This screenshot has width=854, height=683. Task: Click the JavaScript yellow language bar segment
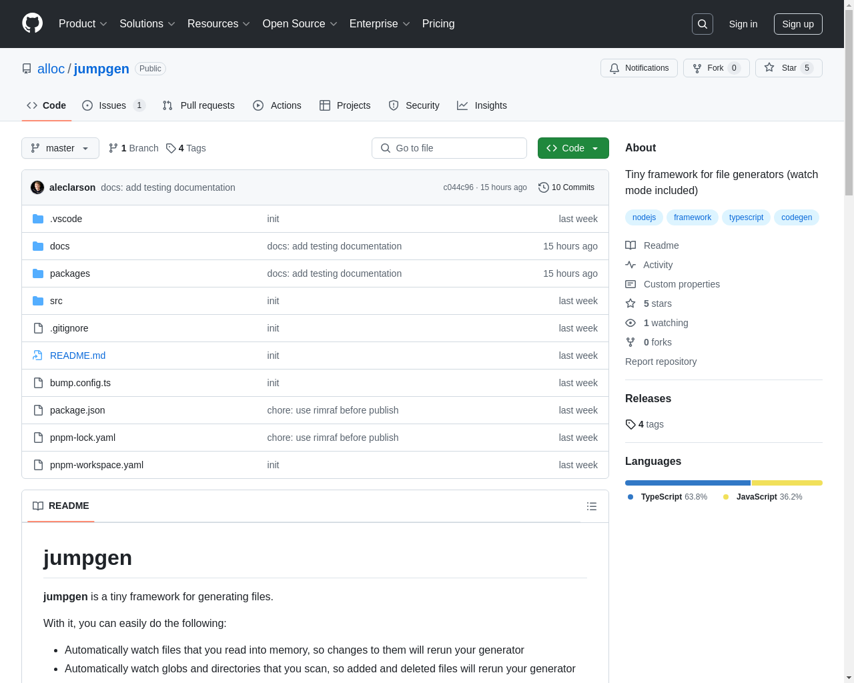click(787, 483)
